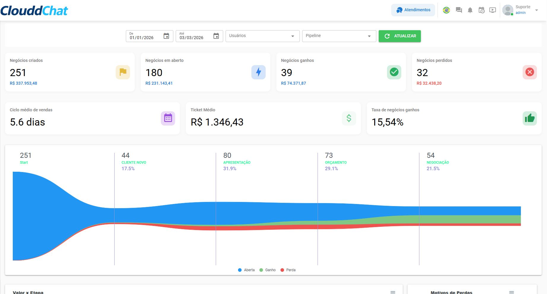Image resolution: width=547 pixels, height=294 pixels.
Task: Toggle the Ganho legend item
Action: click(x=267, y=270)
